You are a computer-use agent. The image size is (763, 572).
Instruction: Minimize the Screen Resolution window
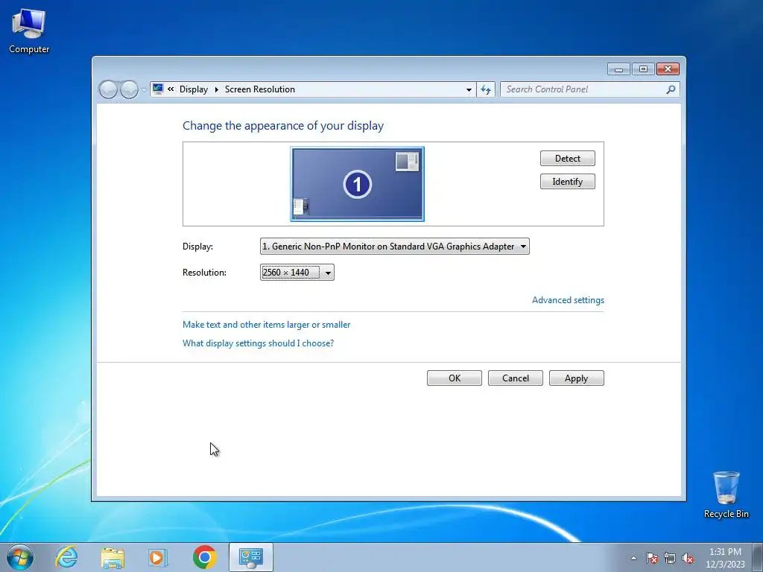pyautogui.click(x=618, y=69)
